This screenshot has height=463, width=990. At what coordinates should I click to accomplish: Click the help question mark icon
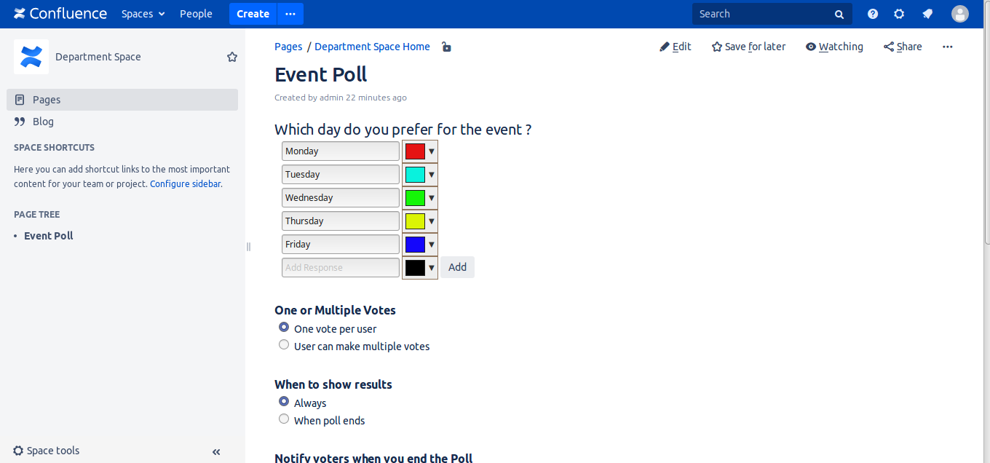pyautogui.click(x=873, y=14)
